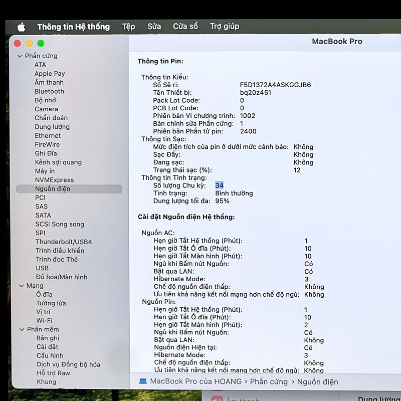Image resolution: width=401 pixels, height=401 pixels.
Task: Select Đồ họa/Màn hình in the sidebar
Action: click(61, 277)
